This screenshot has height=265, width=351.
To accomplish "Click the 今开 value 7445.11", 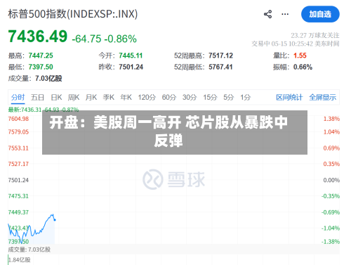I will point(131,56).
